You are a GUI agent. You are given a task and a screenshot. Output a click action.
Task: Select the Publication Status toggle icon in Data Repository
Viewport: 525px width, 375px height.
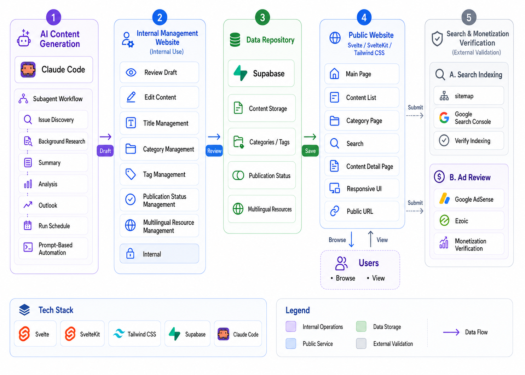click(x=238, y=175)
